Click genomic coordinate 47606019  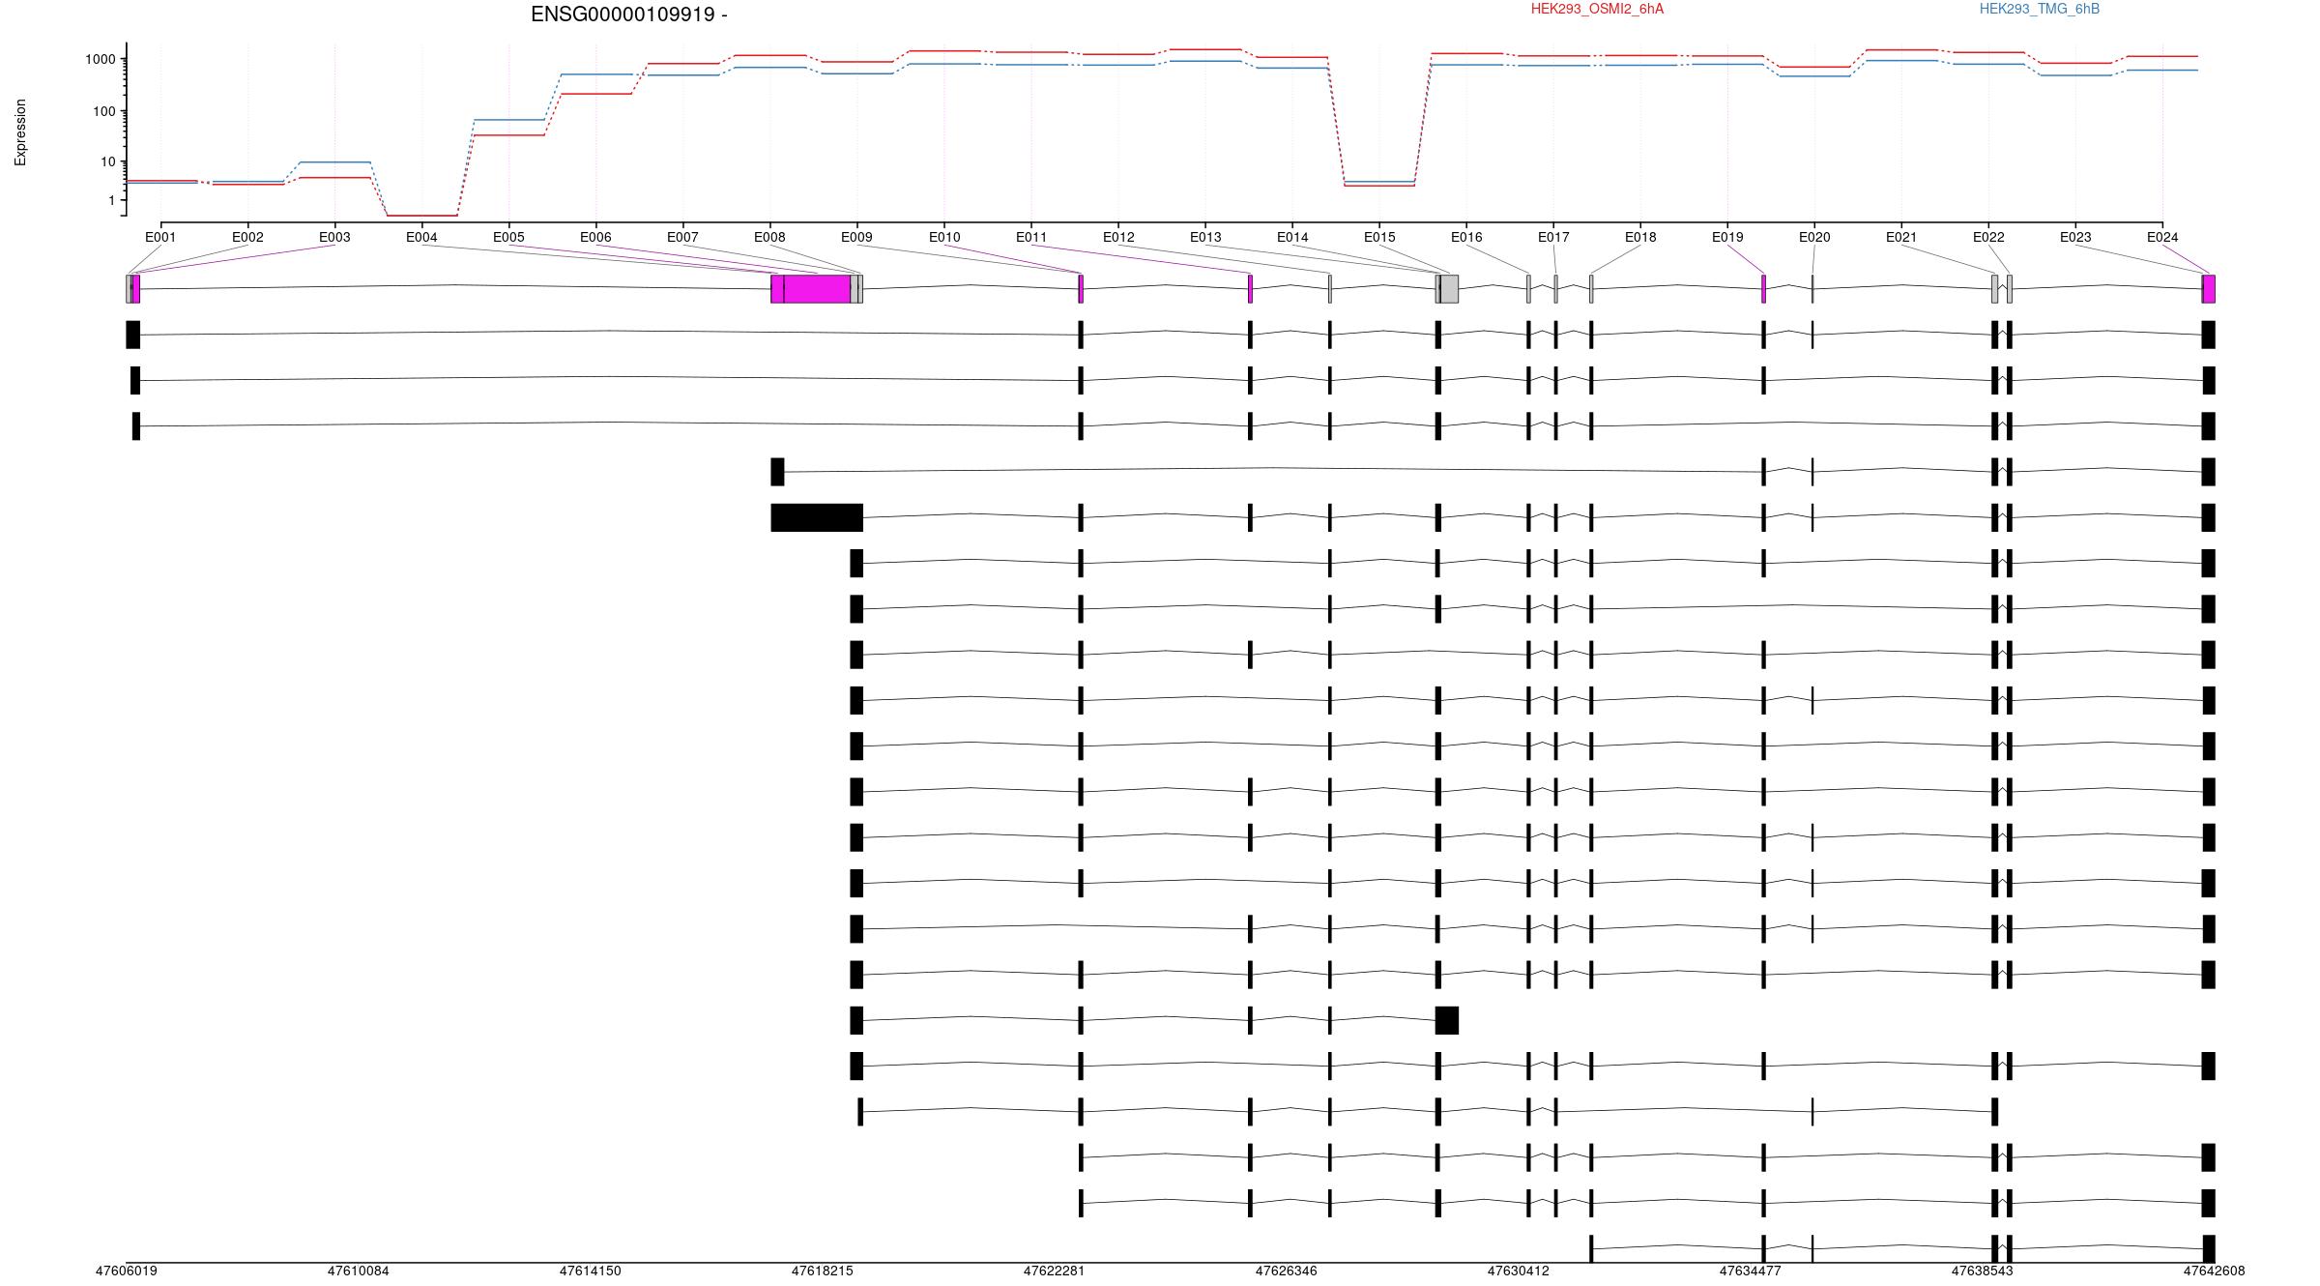pos(126,1271)
